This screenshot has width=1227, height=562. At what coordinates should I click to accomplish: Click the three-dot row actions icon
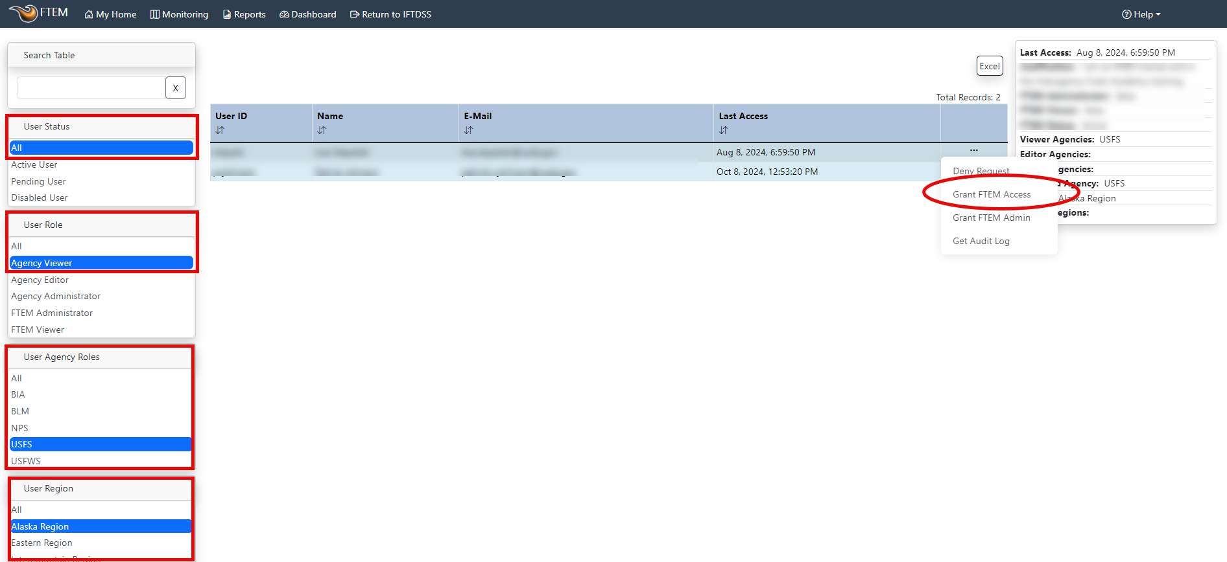(974, 150)
